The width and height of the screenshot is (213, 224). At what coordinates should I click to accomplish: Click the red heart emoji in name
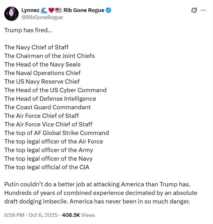click(x=51, y=10)
